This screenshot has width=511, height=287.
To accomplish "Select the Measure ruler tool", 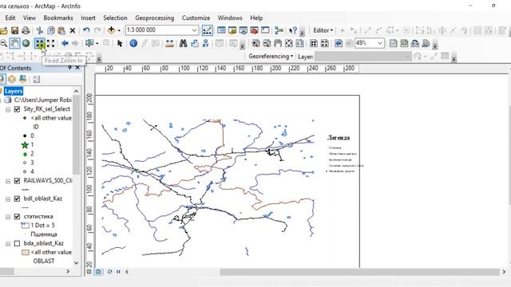I will (169, 43).
